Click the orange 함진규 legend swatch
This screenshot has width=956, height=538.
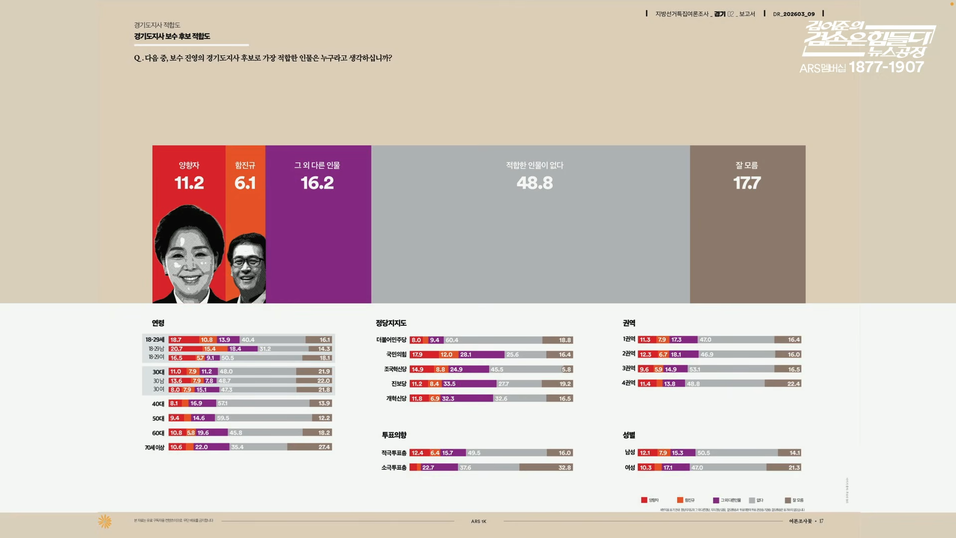[x=680, y=500]
